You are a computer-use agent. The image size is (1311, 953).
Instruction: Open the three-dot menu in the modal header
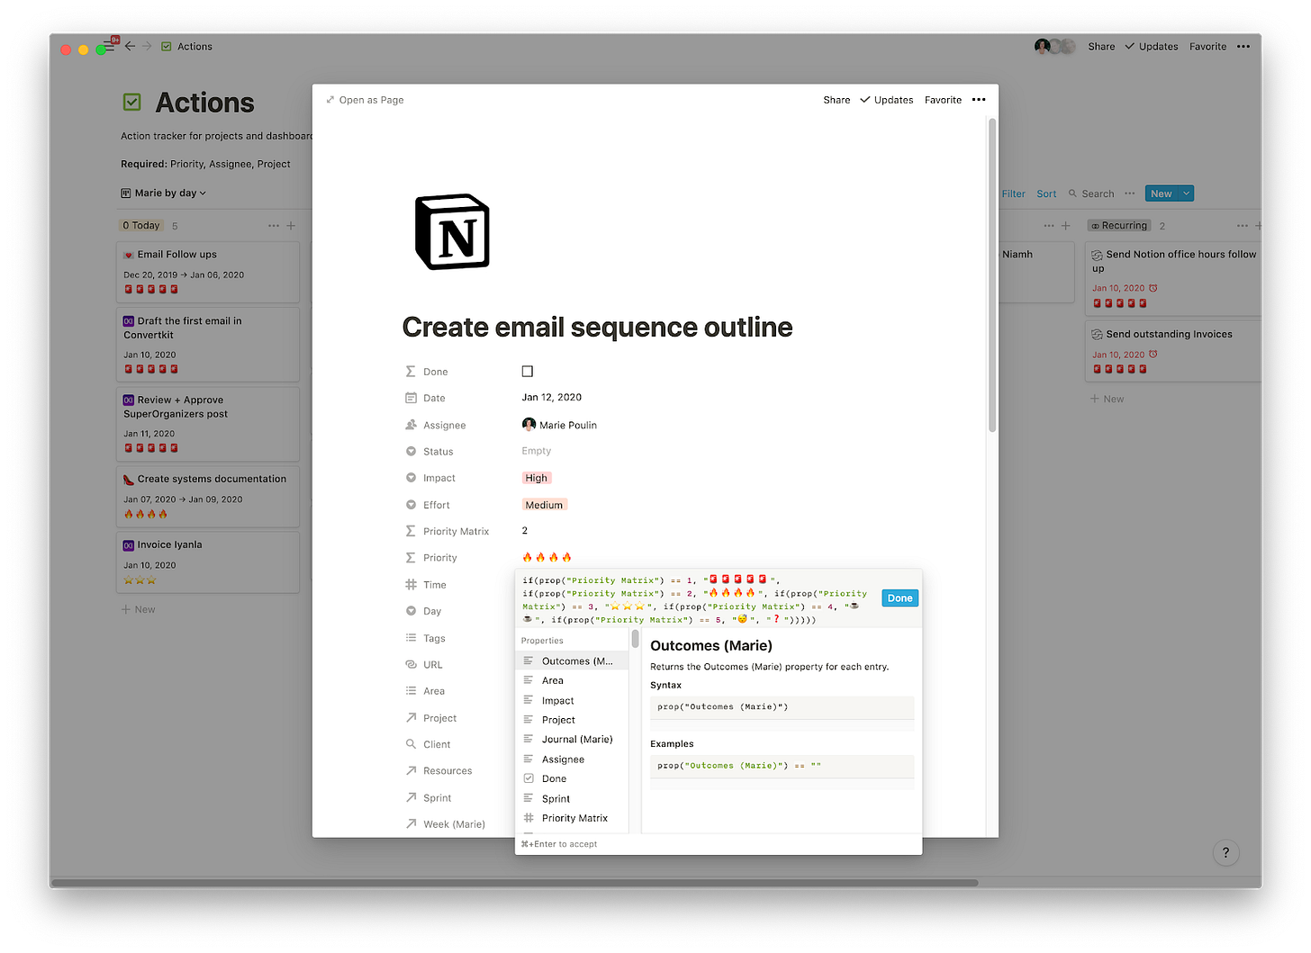[979, 100]
